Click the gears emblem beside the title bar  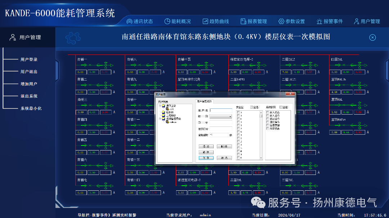74,37
